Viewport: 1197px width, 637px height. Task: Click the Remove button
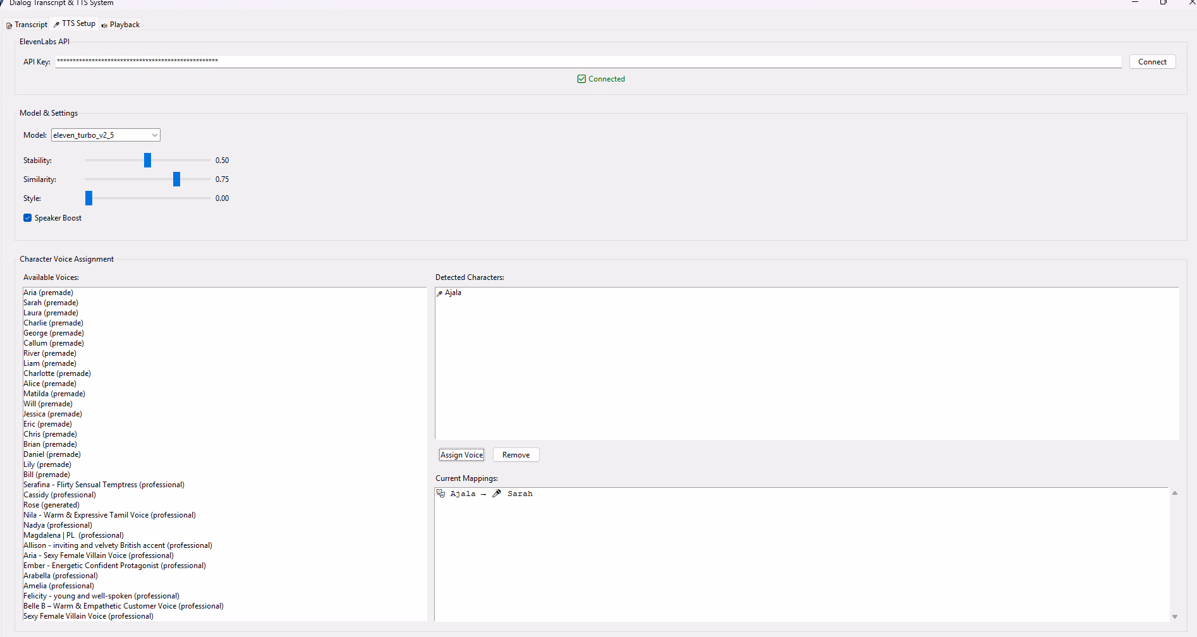tap(516, 455)
